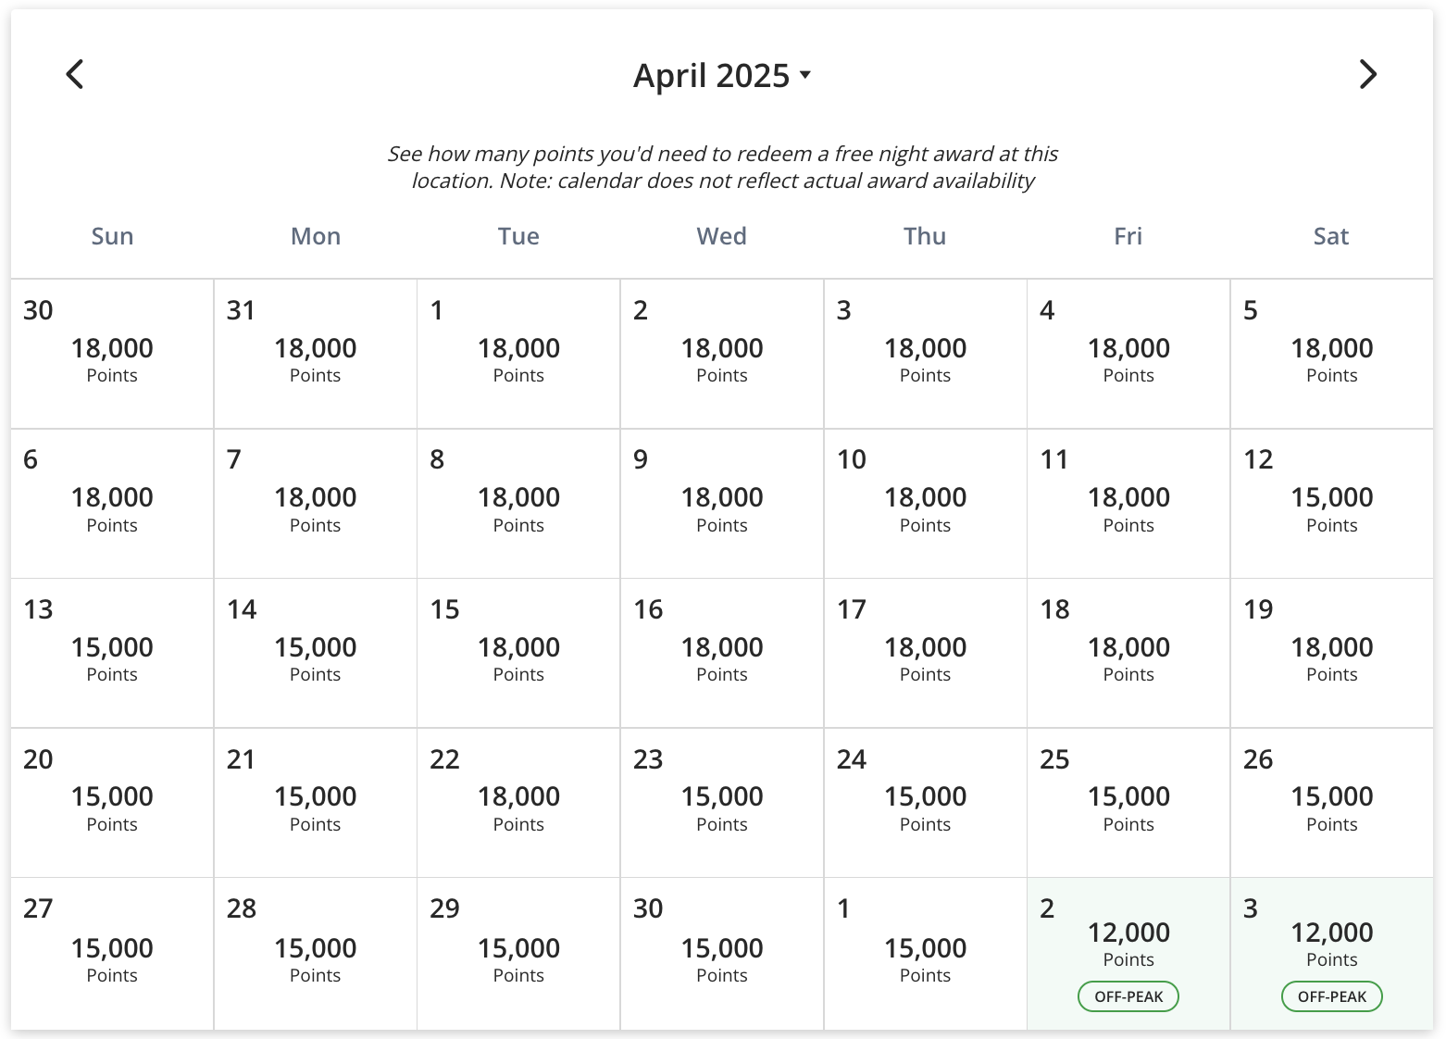Expand the month selector caret

(x=804, y=76)
